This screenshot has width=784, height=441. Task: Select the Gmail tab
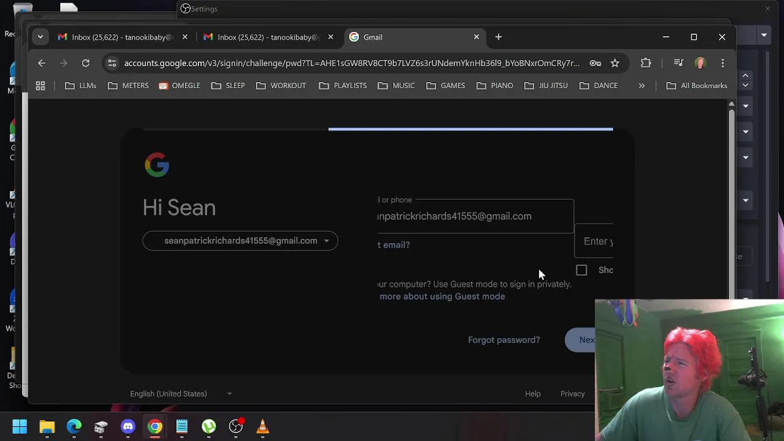point(415,37)
